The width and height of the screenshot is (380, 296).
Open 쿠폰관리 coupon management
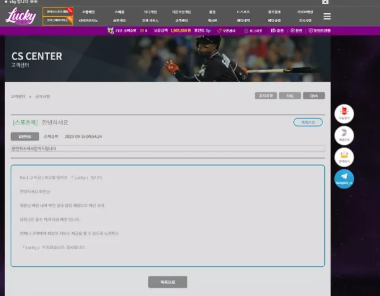click(226, 31)
